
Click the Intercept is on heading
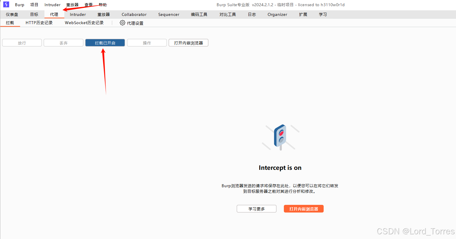point(280,168)
